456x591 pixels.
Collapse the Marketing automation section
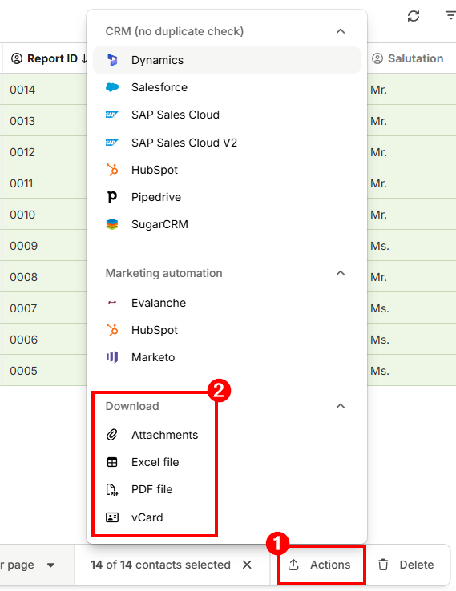(x=341, y=273)
